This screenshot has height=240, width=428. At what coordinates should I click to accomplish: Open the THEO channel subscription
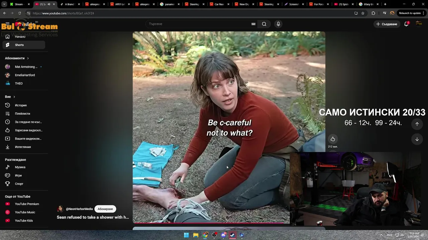click(24, 83)
